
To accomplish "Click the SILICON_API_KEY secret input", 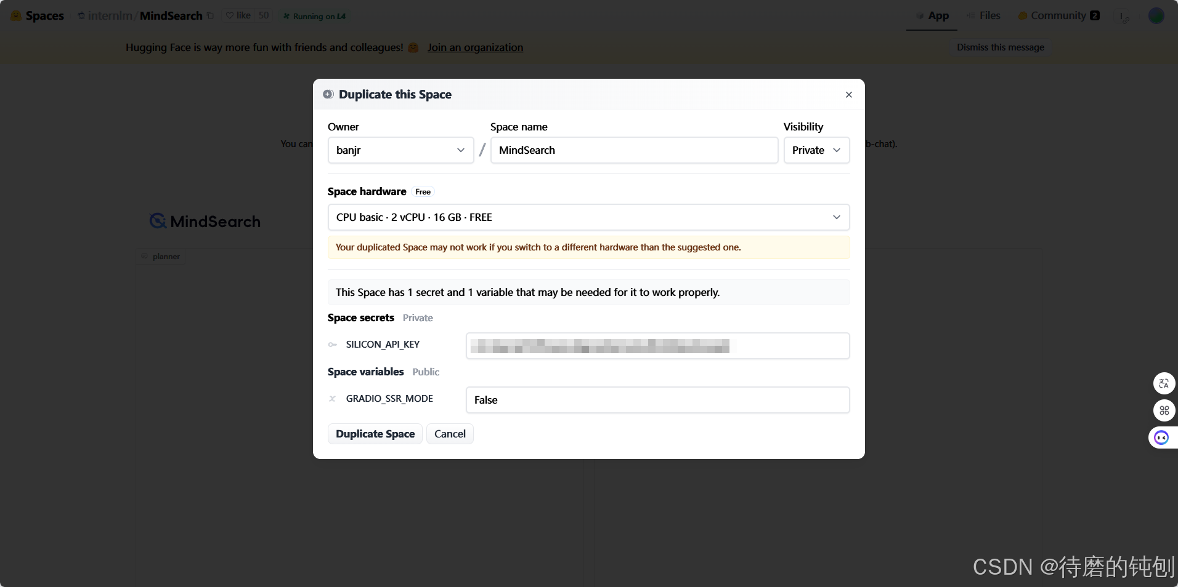I will click(657, 346).
